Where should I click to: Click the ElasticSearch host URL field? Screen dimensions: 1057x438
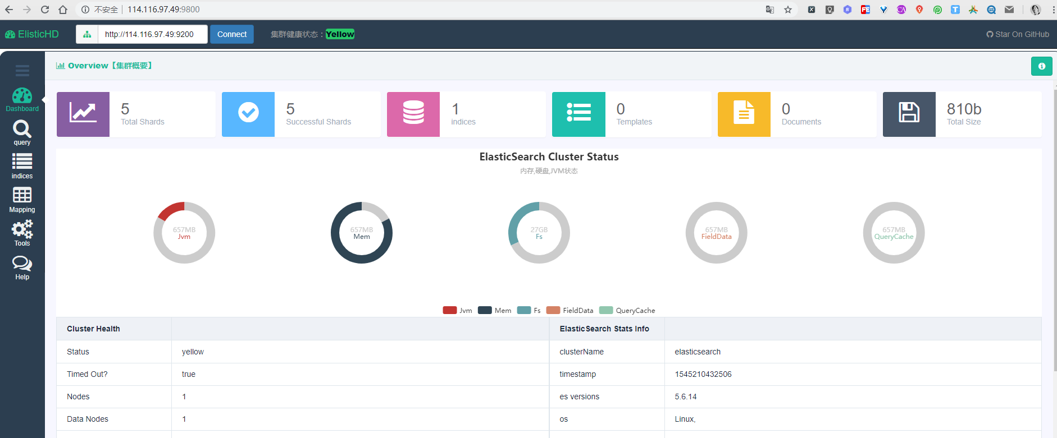tap(153, 34)
